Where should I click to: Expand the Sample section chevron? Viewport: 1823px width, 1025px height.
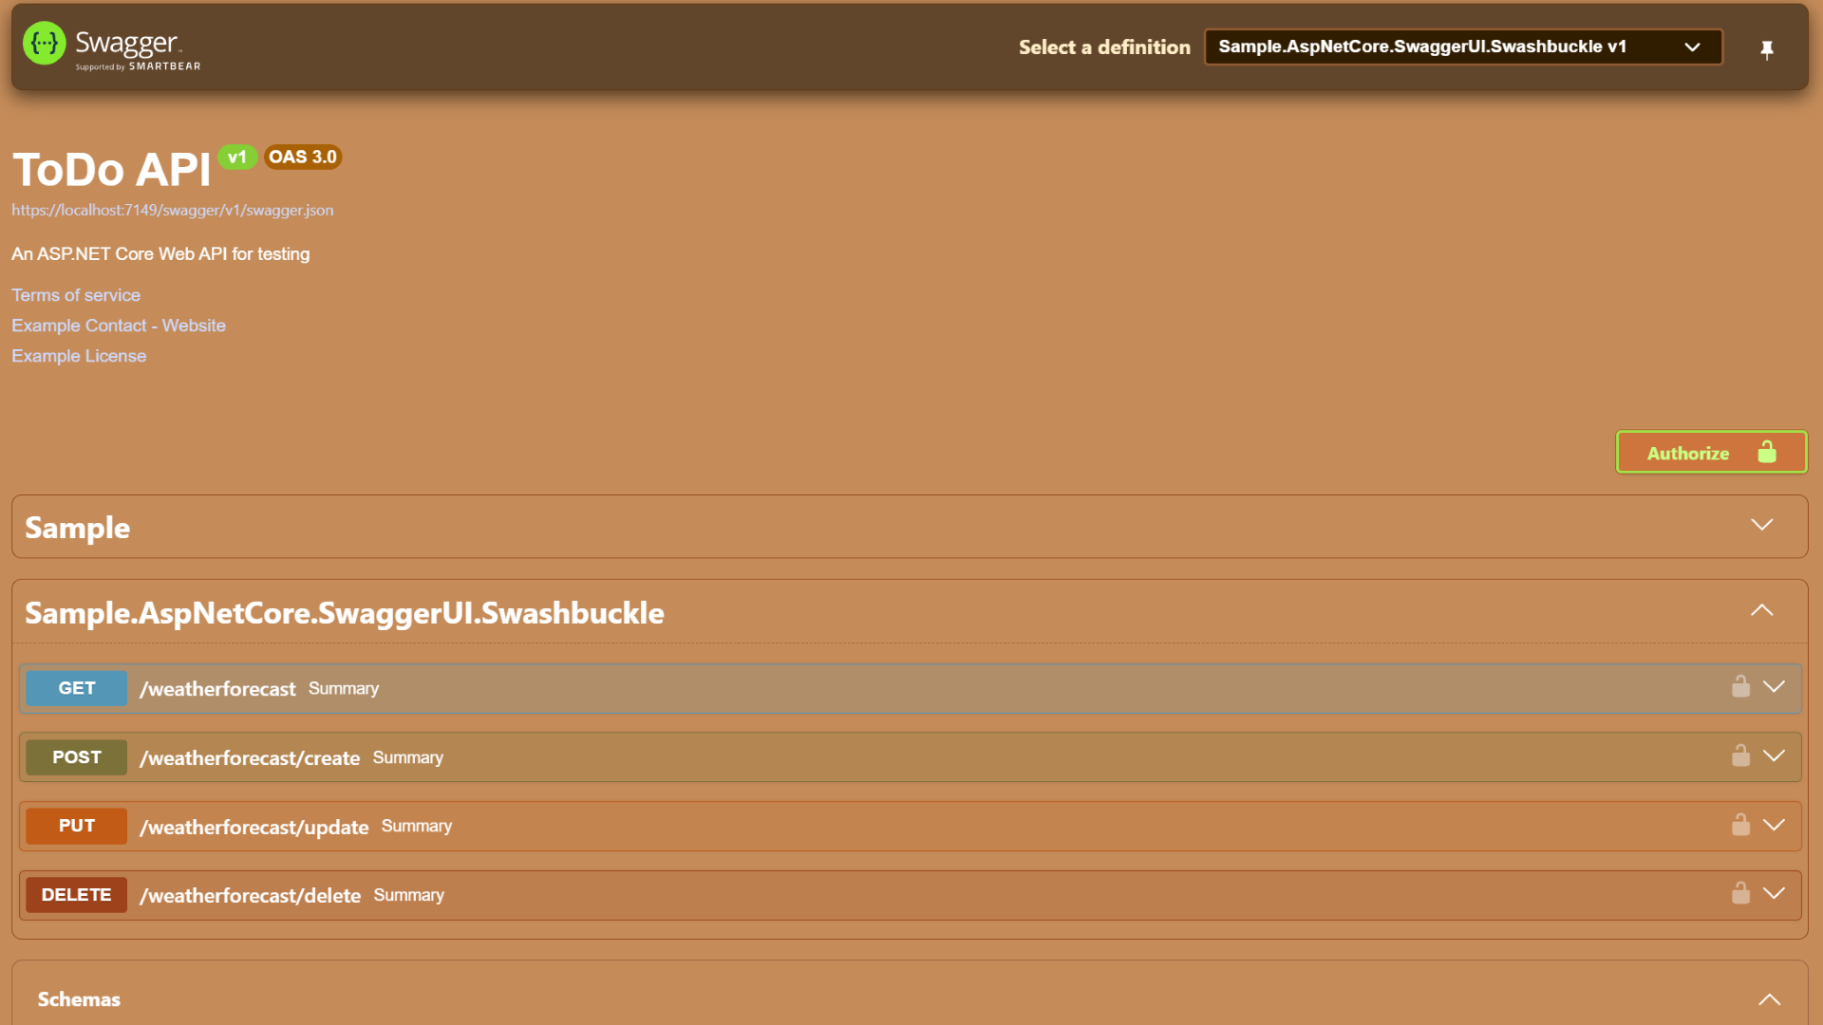1761,525
